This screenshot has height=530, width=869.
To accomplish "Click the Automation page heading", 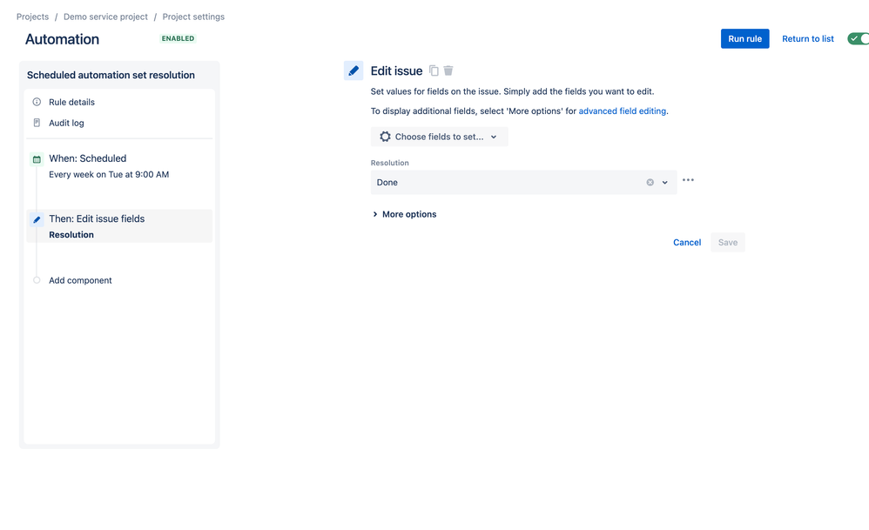I will pos(62,39).
